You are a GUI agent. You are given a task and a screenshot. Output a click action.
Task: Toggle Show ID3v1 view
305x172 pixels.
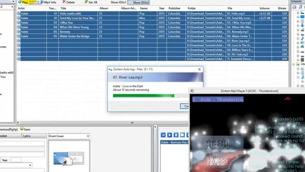119,2
